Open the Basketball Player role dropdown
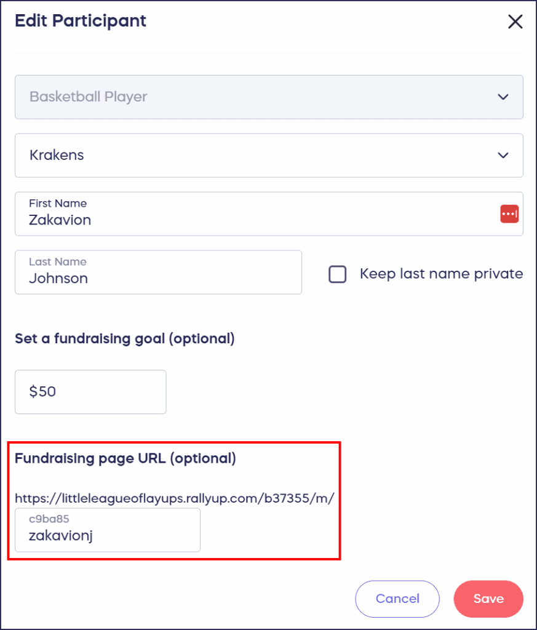Viewport: 537px width, 630px height. click(269, 97)
